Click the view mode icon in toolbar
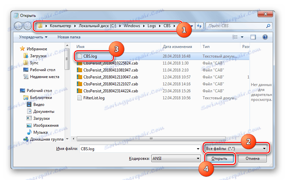 tap(235, 37)
